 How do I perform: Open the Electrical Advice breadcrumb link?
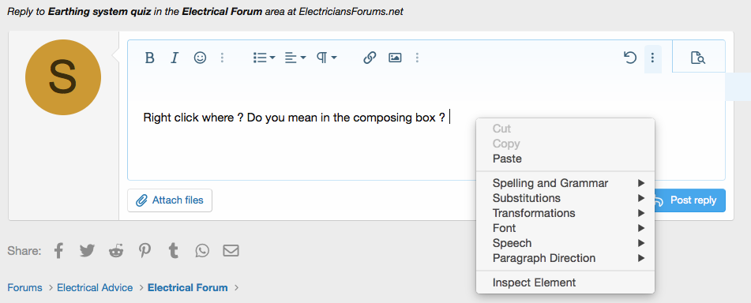coord(95,288)
